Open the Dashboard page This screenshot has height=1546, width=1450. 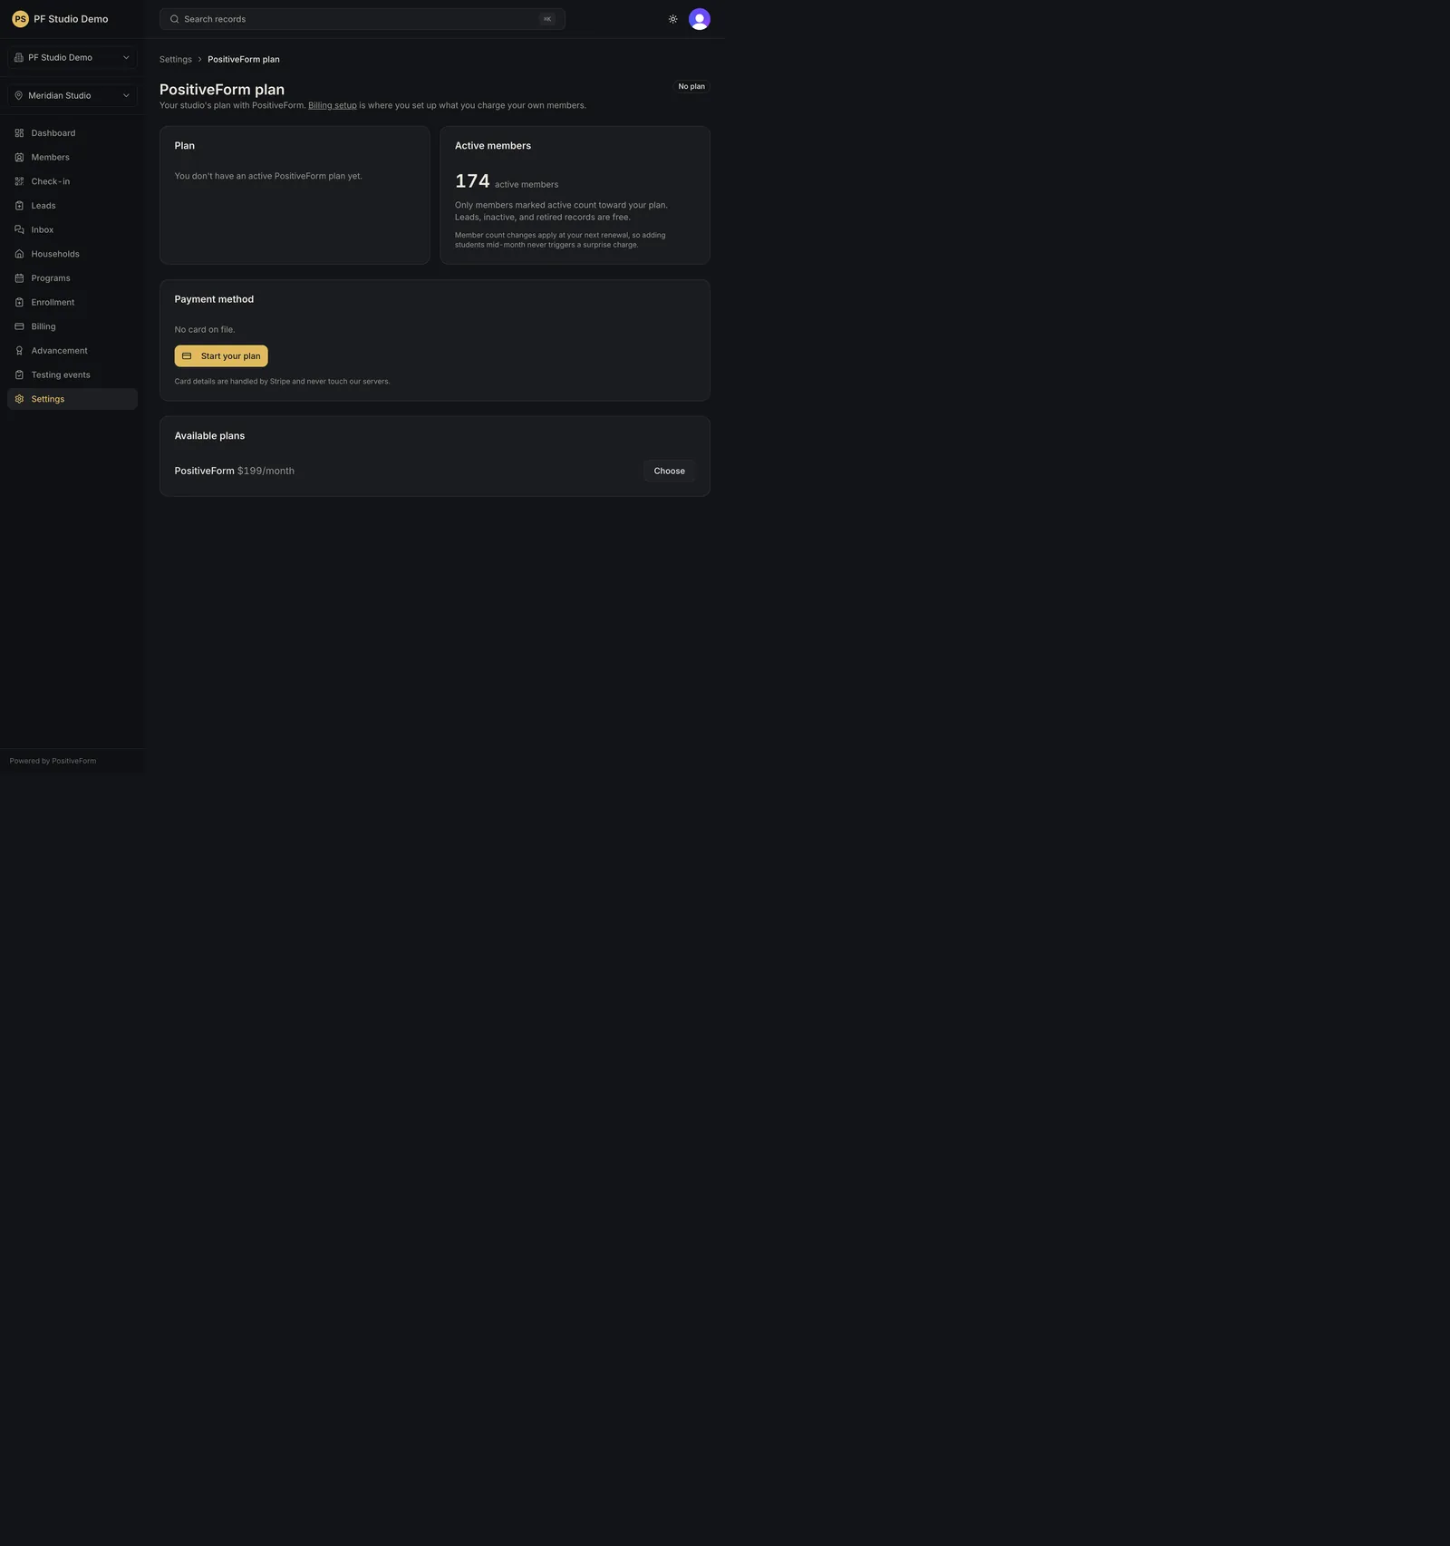click(72, 133)
